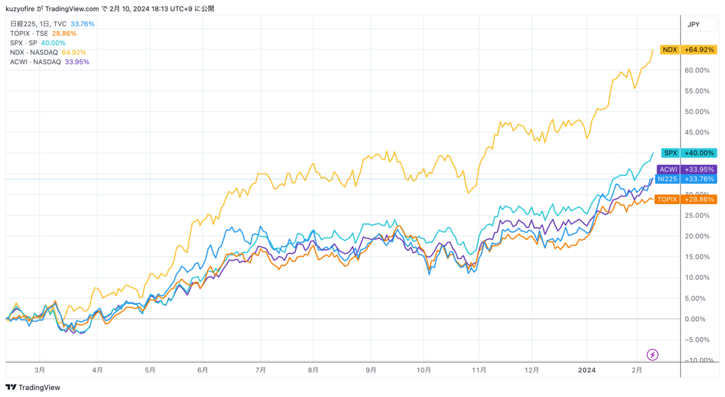Click the purple lightning bolt icon
725x397 pixels.
coord(652,355)
